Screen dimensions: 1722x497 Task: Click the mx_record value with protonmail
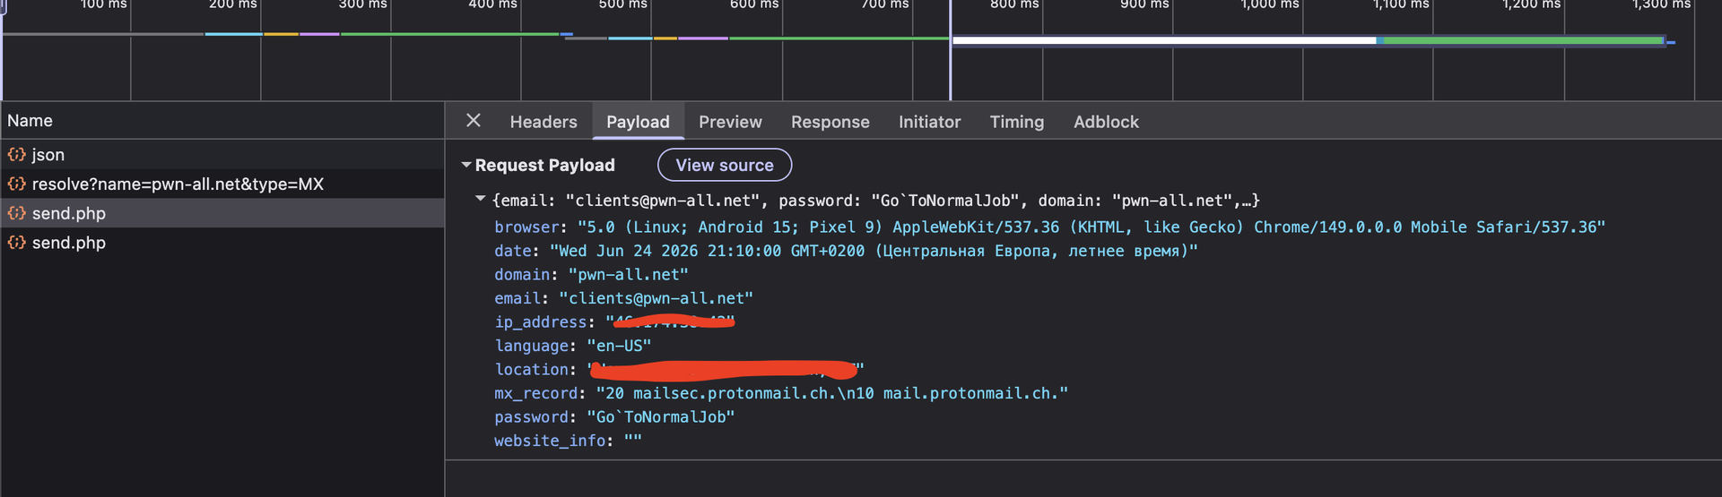coord(832,393)
